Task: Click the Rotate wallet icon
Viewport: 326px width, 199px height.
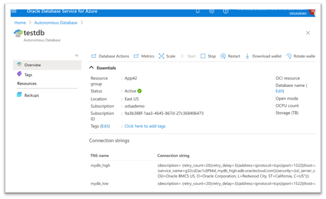Action: [289, 56]
